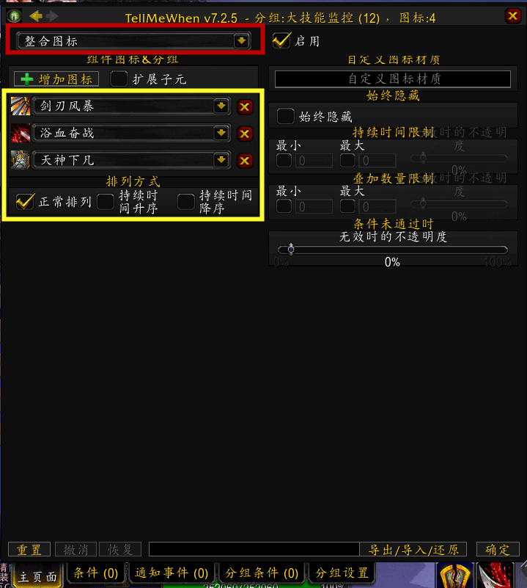This screenshot has width=527, height=588.
Task: Click the 天神下凡 spell icon thumbnail
Action: (x=21, y=160)
